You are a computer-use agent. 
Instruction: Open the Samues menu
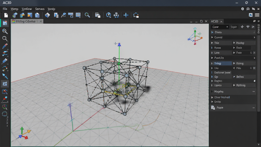tap(40, 9)
